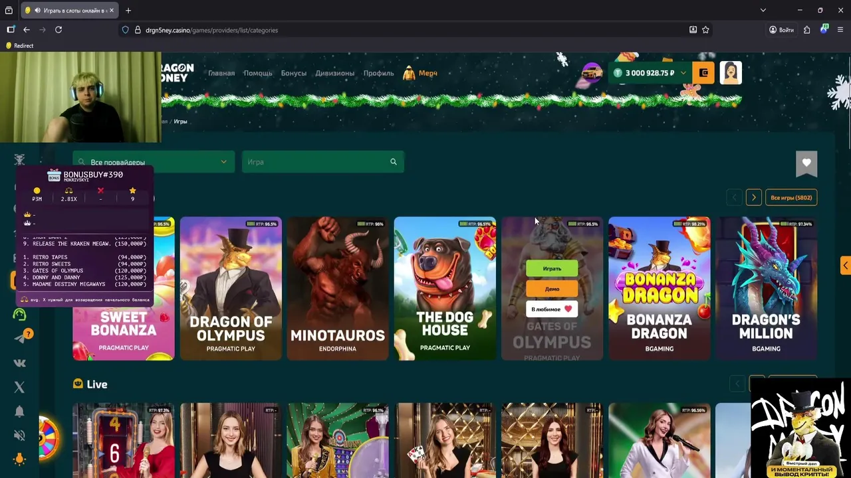Screen dimensions: 851x478
Task: Go to Главная in site navigation
Action: coord(221,73)
